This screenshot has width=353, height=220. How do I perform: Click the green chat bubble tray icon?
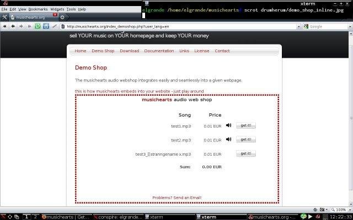(303, 217)
